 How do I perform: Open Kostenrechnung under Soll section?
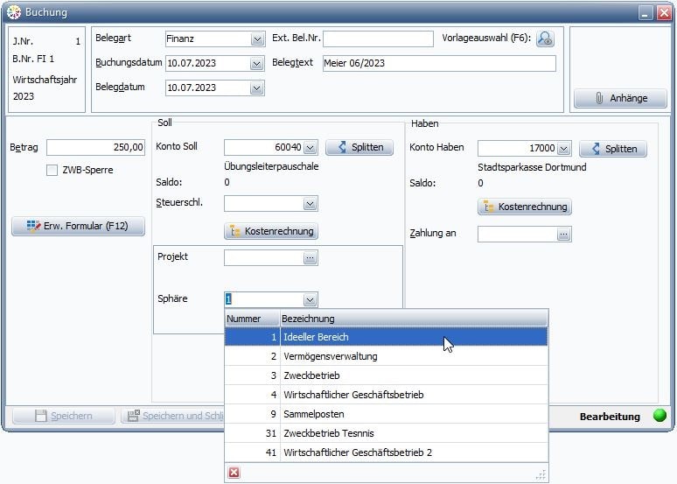270,231
